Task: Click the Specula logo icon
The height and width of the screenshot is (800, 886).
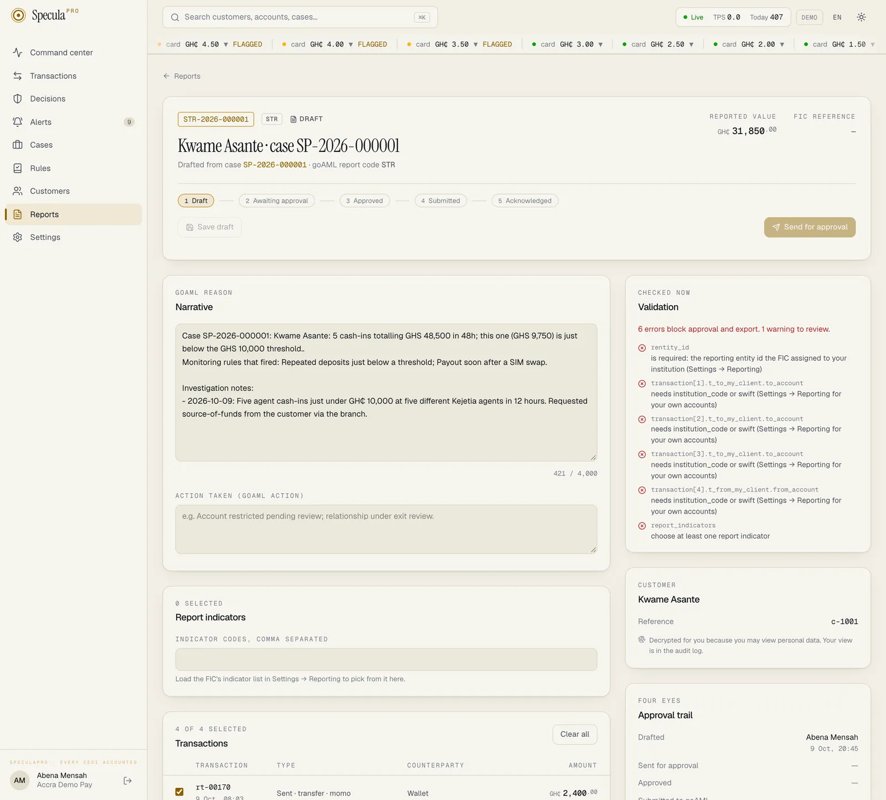Action: tap(18, 16)
